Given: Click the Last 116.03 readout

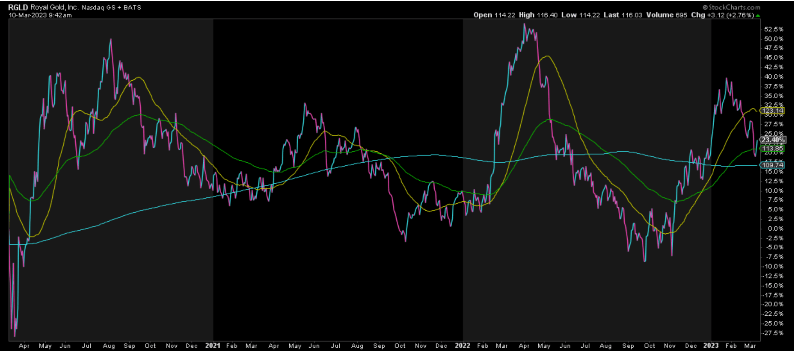Looking at the screenshot, I should coord(623,15).
